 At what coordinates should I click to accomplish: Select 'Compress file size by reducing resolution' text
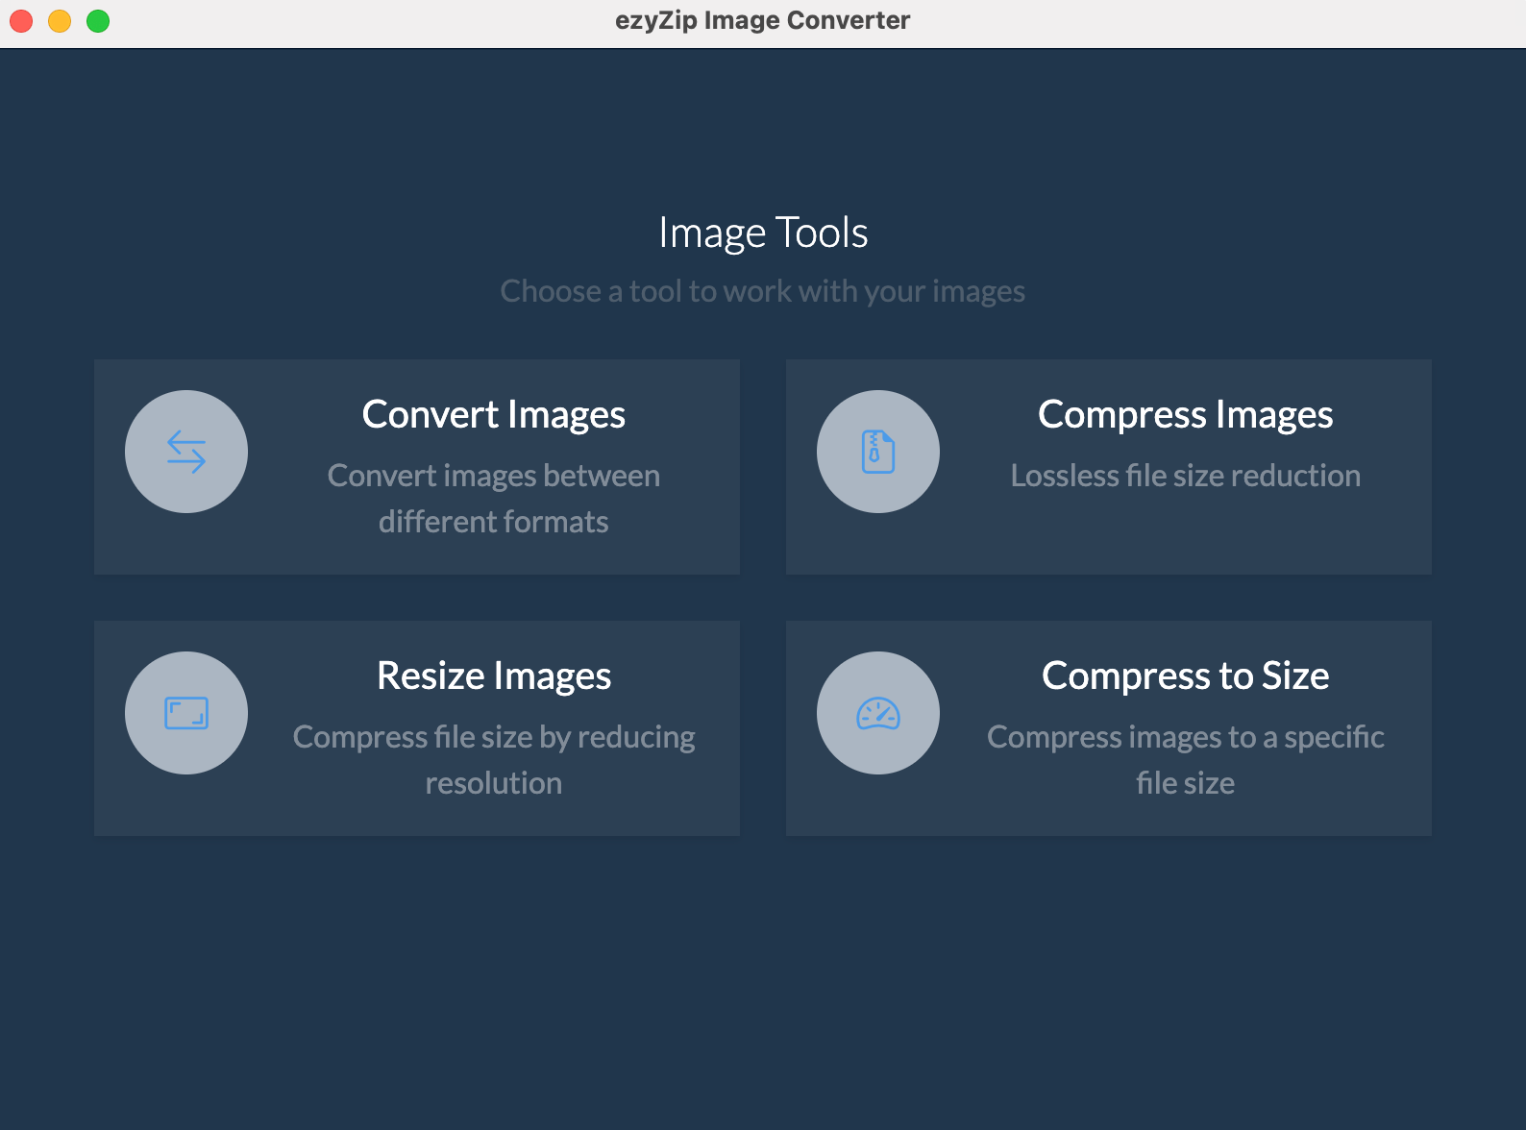pyautogui.click(x=494, y=760)
